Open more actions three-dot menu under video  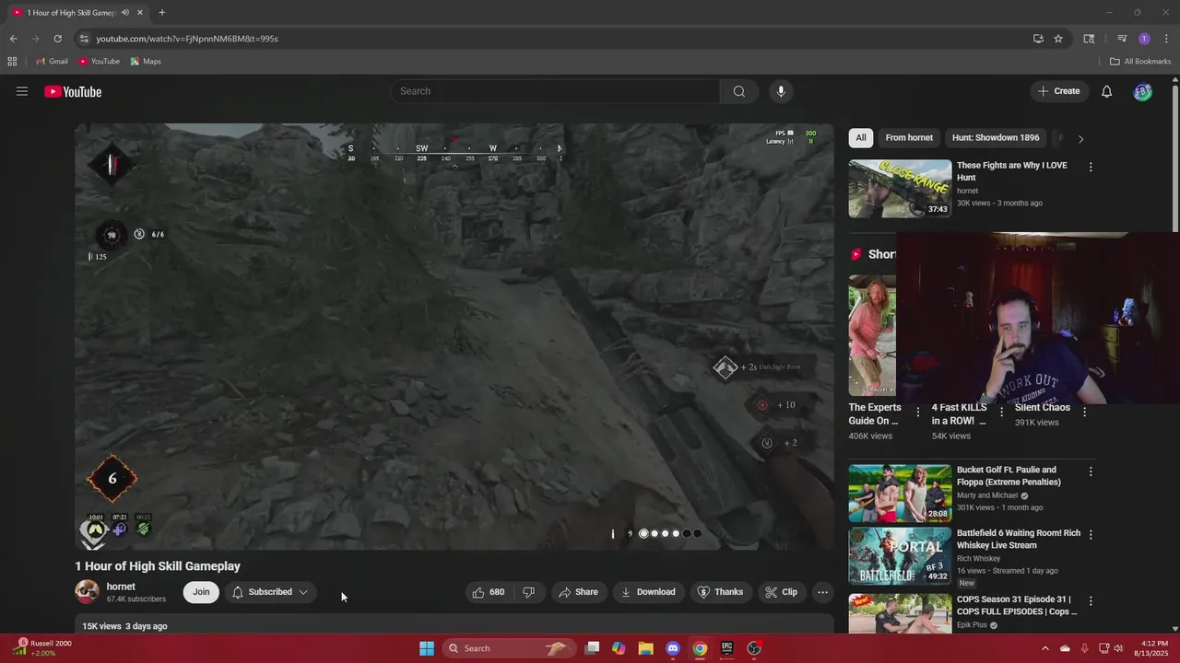coord(823,592)
